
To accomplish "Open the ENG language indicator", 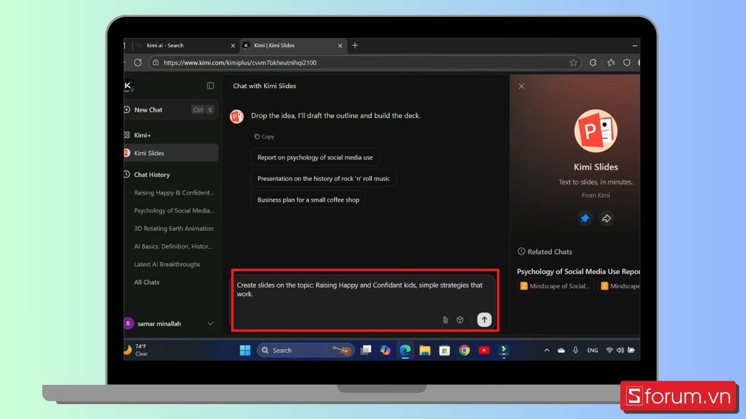I will (592, 350).
